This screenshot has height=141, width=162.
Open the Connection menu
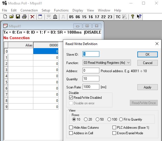click(x=29, y=10)
